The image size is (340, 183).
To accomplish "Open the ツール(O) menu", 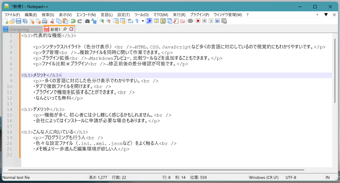I will pyautogui.click(x=142, y=15).
